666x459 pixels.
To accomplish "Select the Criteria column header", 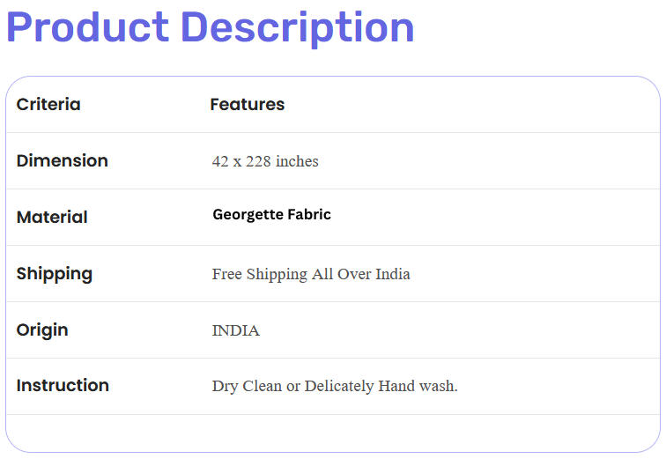I will pos(48,105).
